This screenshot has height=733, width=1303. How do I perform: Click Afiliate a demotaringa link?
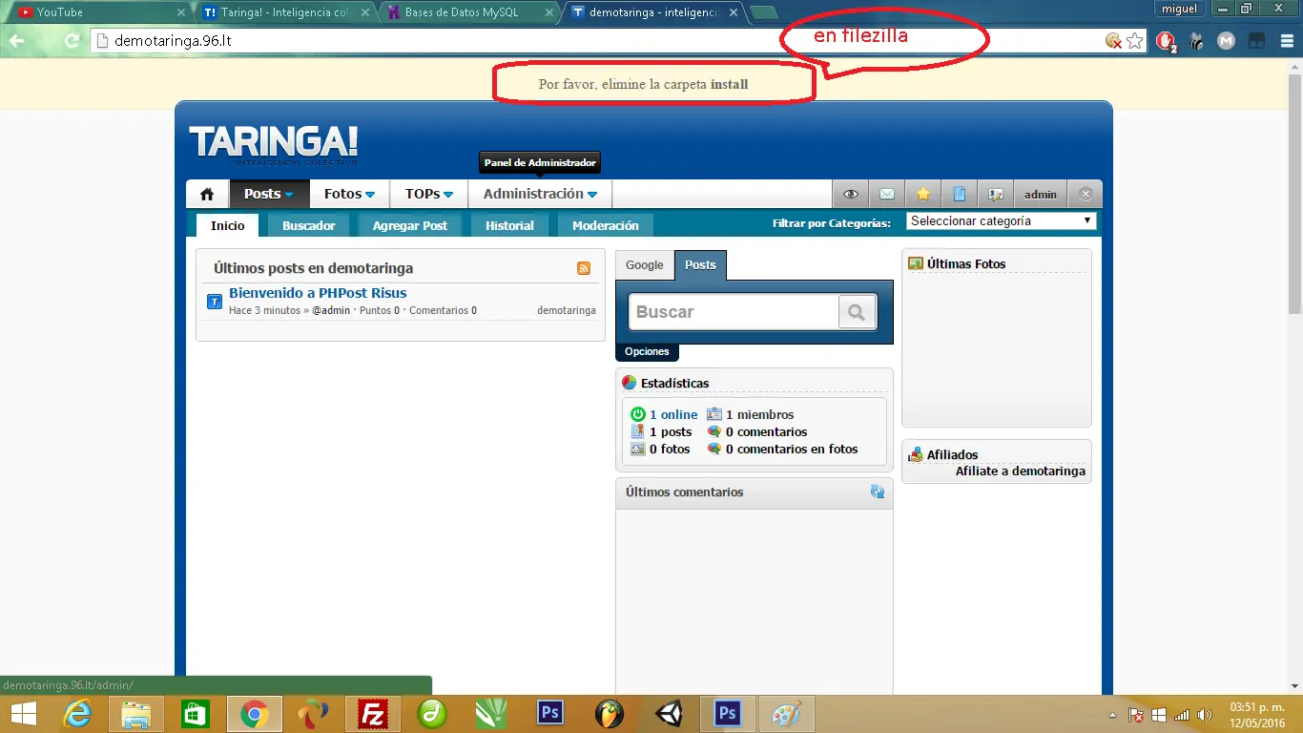1021,471
